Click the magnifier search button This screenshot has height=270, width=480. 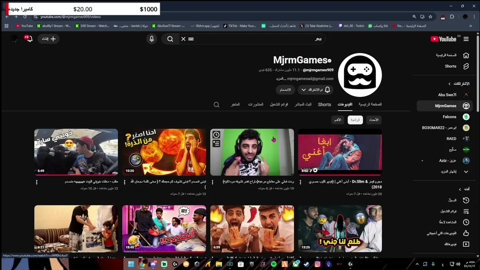pos(170,39)
